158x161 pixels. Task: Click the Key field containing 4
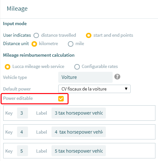pyautogui.click(x=23, y=132)
